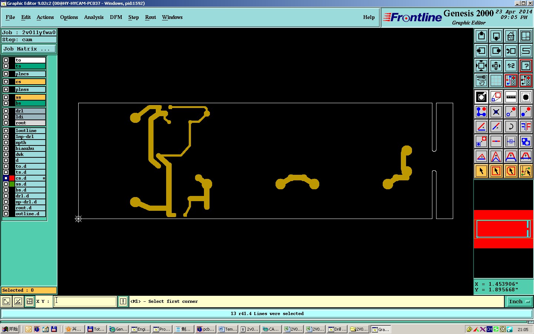Image resolution: width=534 pixels, height=334 pixels.
Task: Click the curved arrow rotate icon
Action: [511, 127]
